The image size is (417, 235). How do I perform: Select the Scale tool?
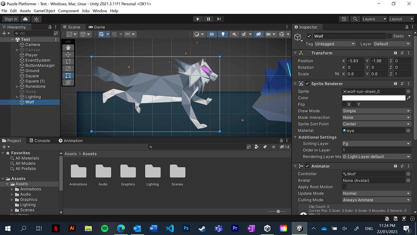[68, 68]
